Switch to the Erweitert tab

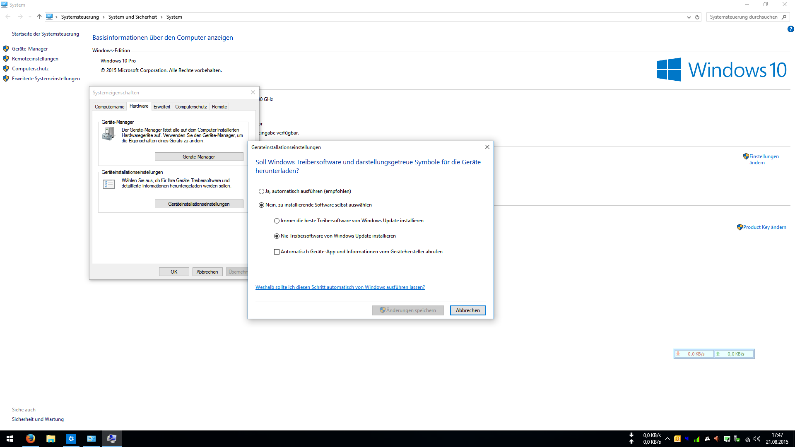click(161, 107)
